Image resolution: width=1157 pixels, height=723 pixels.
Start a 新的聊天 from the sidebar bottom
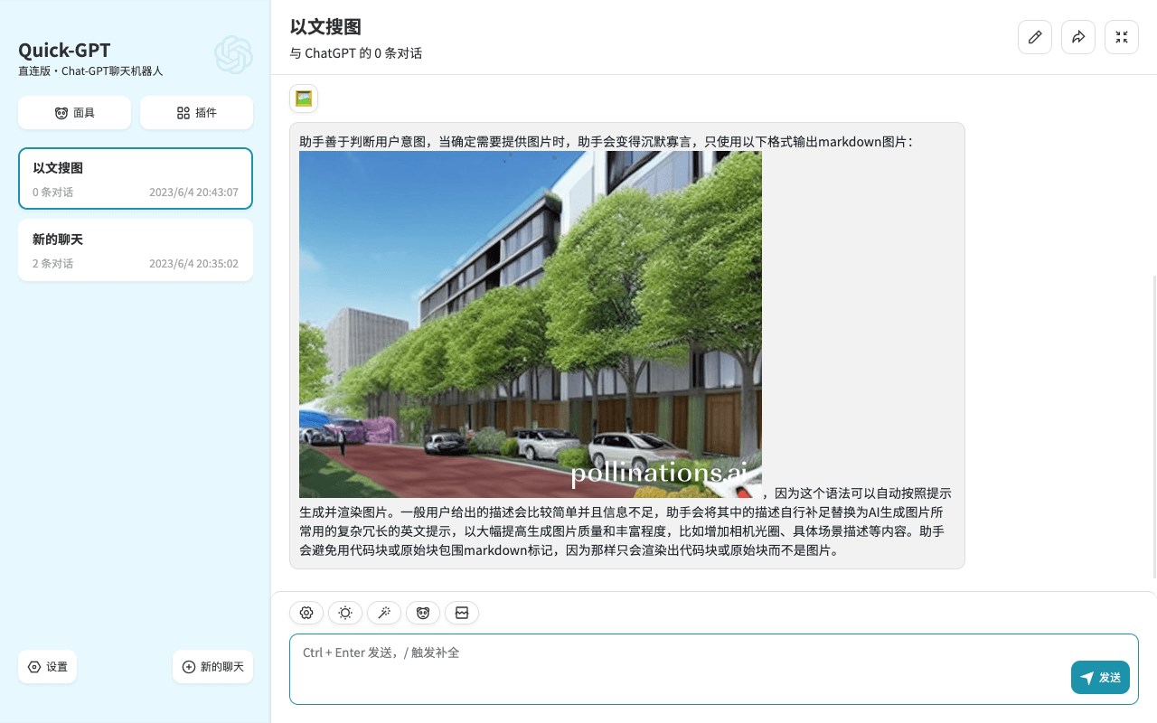point(213,667)
